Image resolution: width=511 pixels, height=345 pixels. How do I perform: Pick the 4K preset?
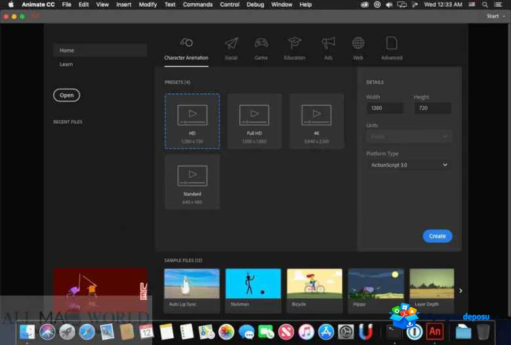point(316,121)
